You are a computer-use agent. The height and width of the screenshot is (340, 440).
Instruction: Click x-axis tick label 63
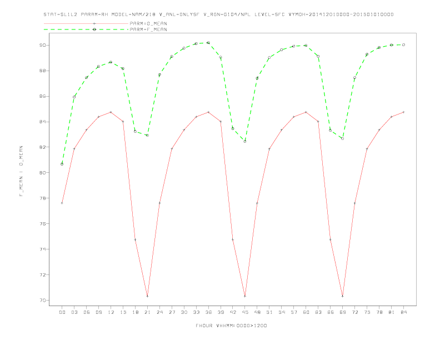pyautogui.click(x=318, y=312)
